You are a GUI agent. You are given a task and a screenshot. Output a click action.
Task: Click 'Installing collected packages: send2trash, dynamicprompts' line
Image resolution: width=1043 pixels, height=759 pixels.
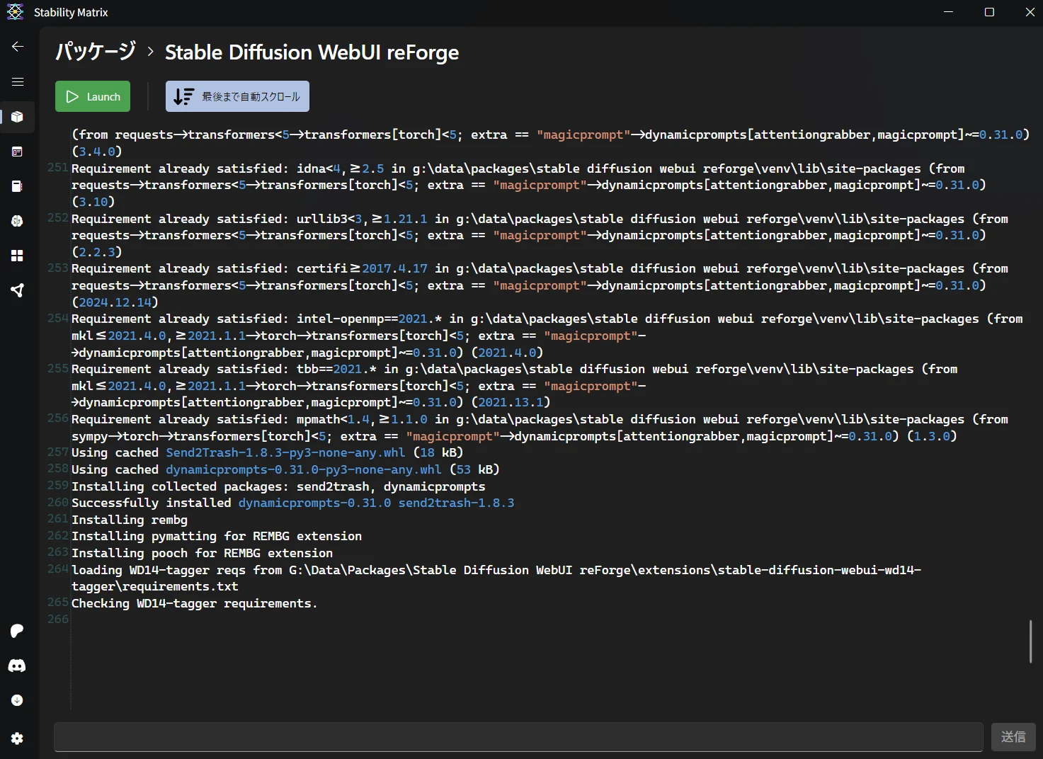pos(278,486)
